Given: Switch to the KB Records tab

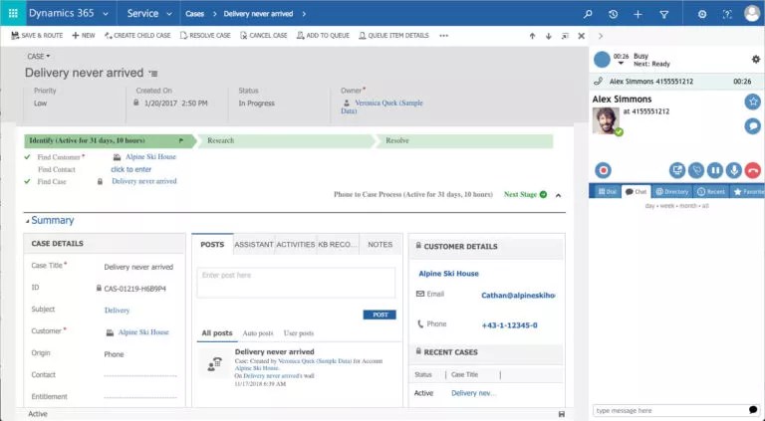Looking at the screenshot, I should pyautogui.click(x=338, y=245).
